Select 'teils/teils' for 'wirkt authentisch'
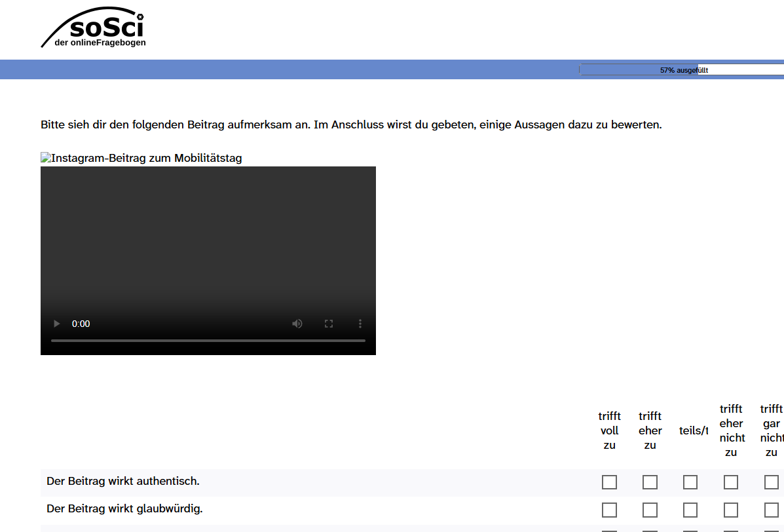Image resolution: width=784 pixels, height=532 pixels. [x=690, y=482]
